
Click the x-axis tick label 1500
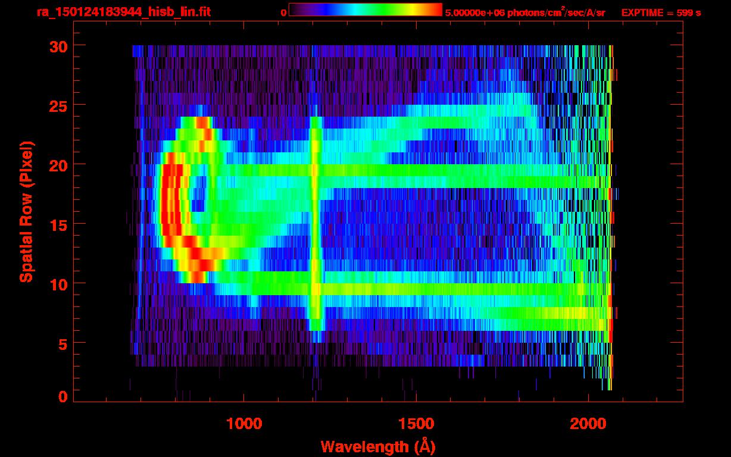(x=416, y=424)
